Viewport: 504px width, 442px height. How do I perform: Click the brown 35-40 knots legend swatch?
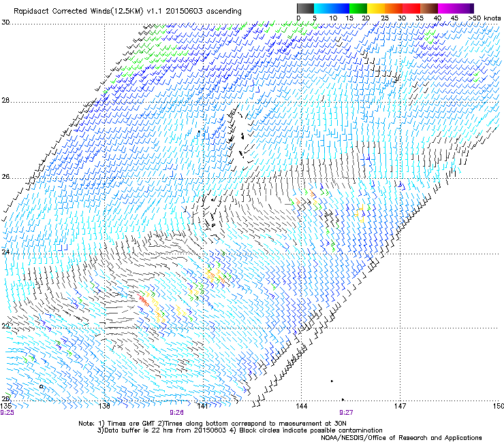pyautogui.click(x=429, y=8)
